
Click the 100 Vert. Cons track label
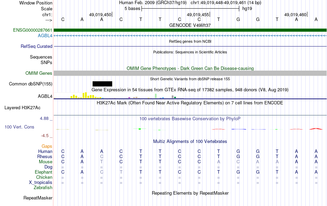click(x=19, y=127)
